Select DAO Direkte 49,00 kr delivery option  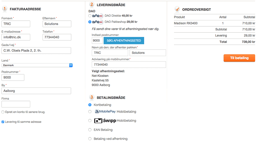[90, 16]
